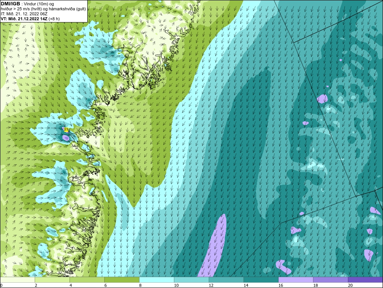Click the legend scale label 16

click(281, 285)
